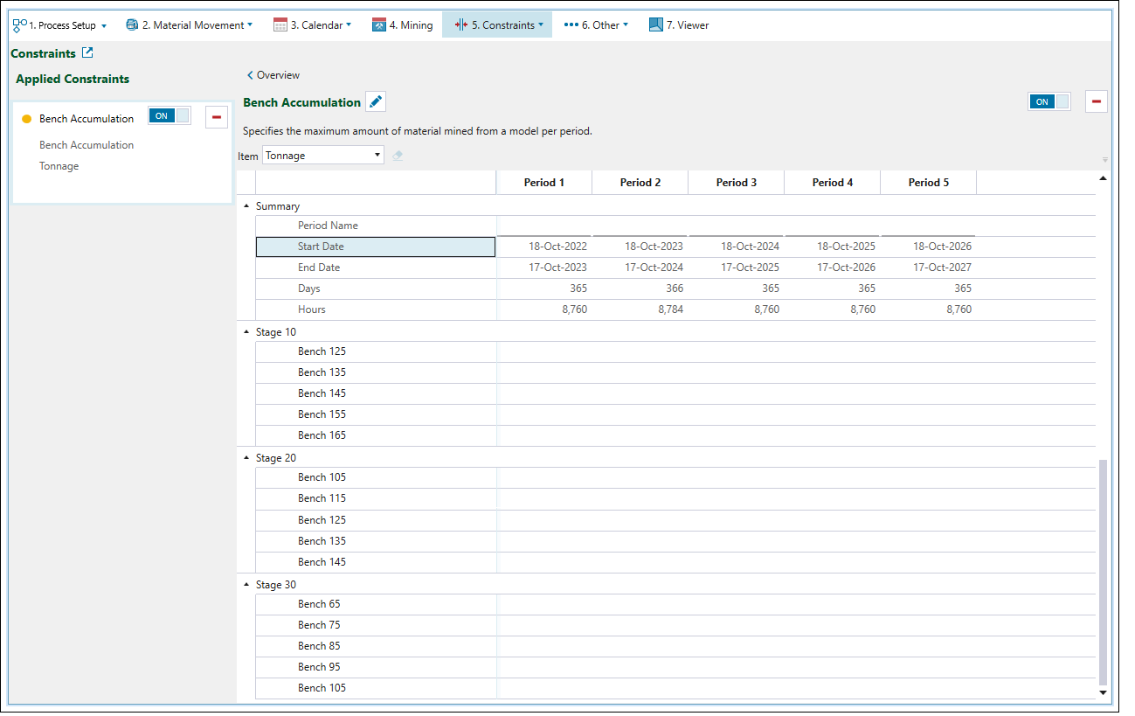Click the pencil edit icon beside Bench Accumulation
This screenshot has width=1135, height=716.
tap(376, 102)
